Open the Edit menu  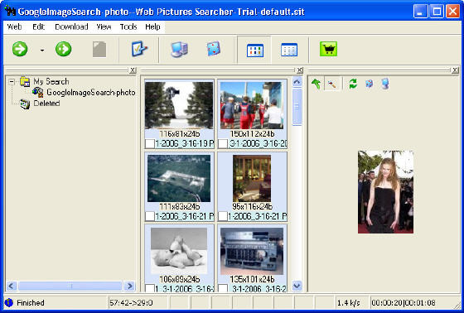click(x=38, y=27)
